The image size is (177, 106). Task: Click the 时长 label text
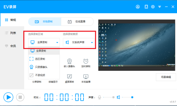[37, 97]
